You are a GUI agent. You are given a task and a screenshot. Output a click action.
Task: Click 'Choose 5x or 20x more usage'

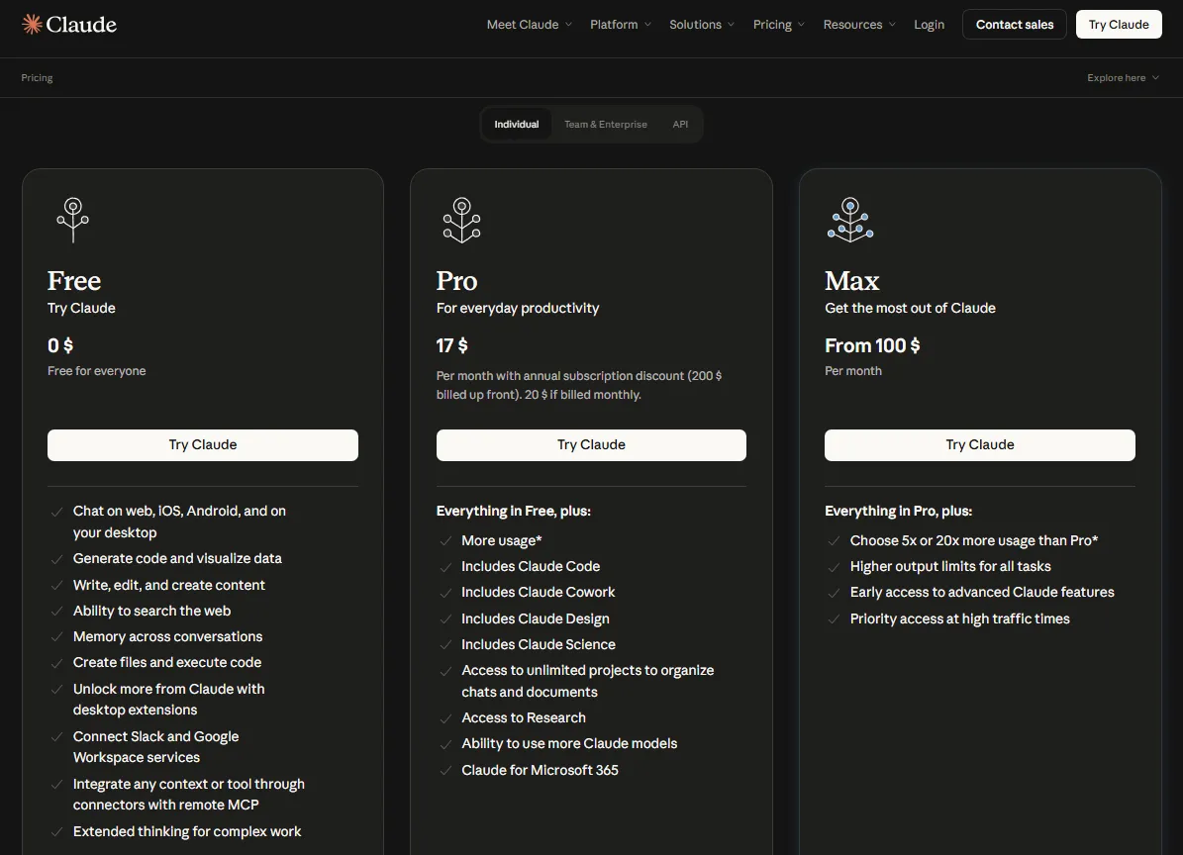pos(974,540)
